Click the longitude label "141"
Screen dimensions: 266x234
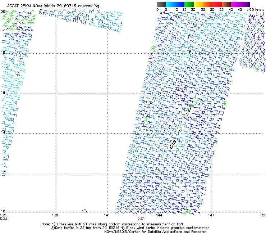click(x=107, y=215)
